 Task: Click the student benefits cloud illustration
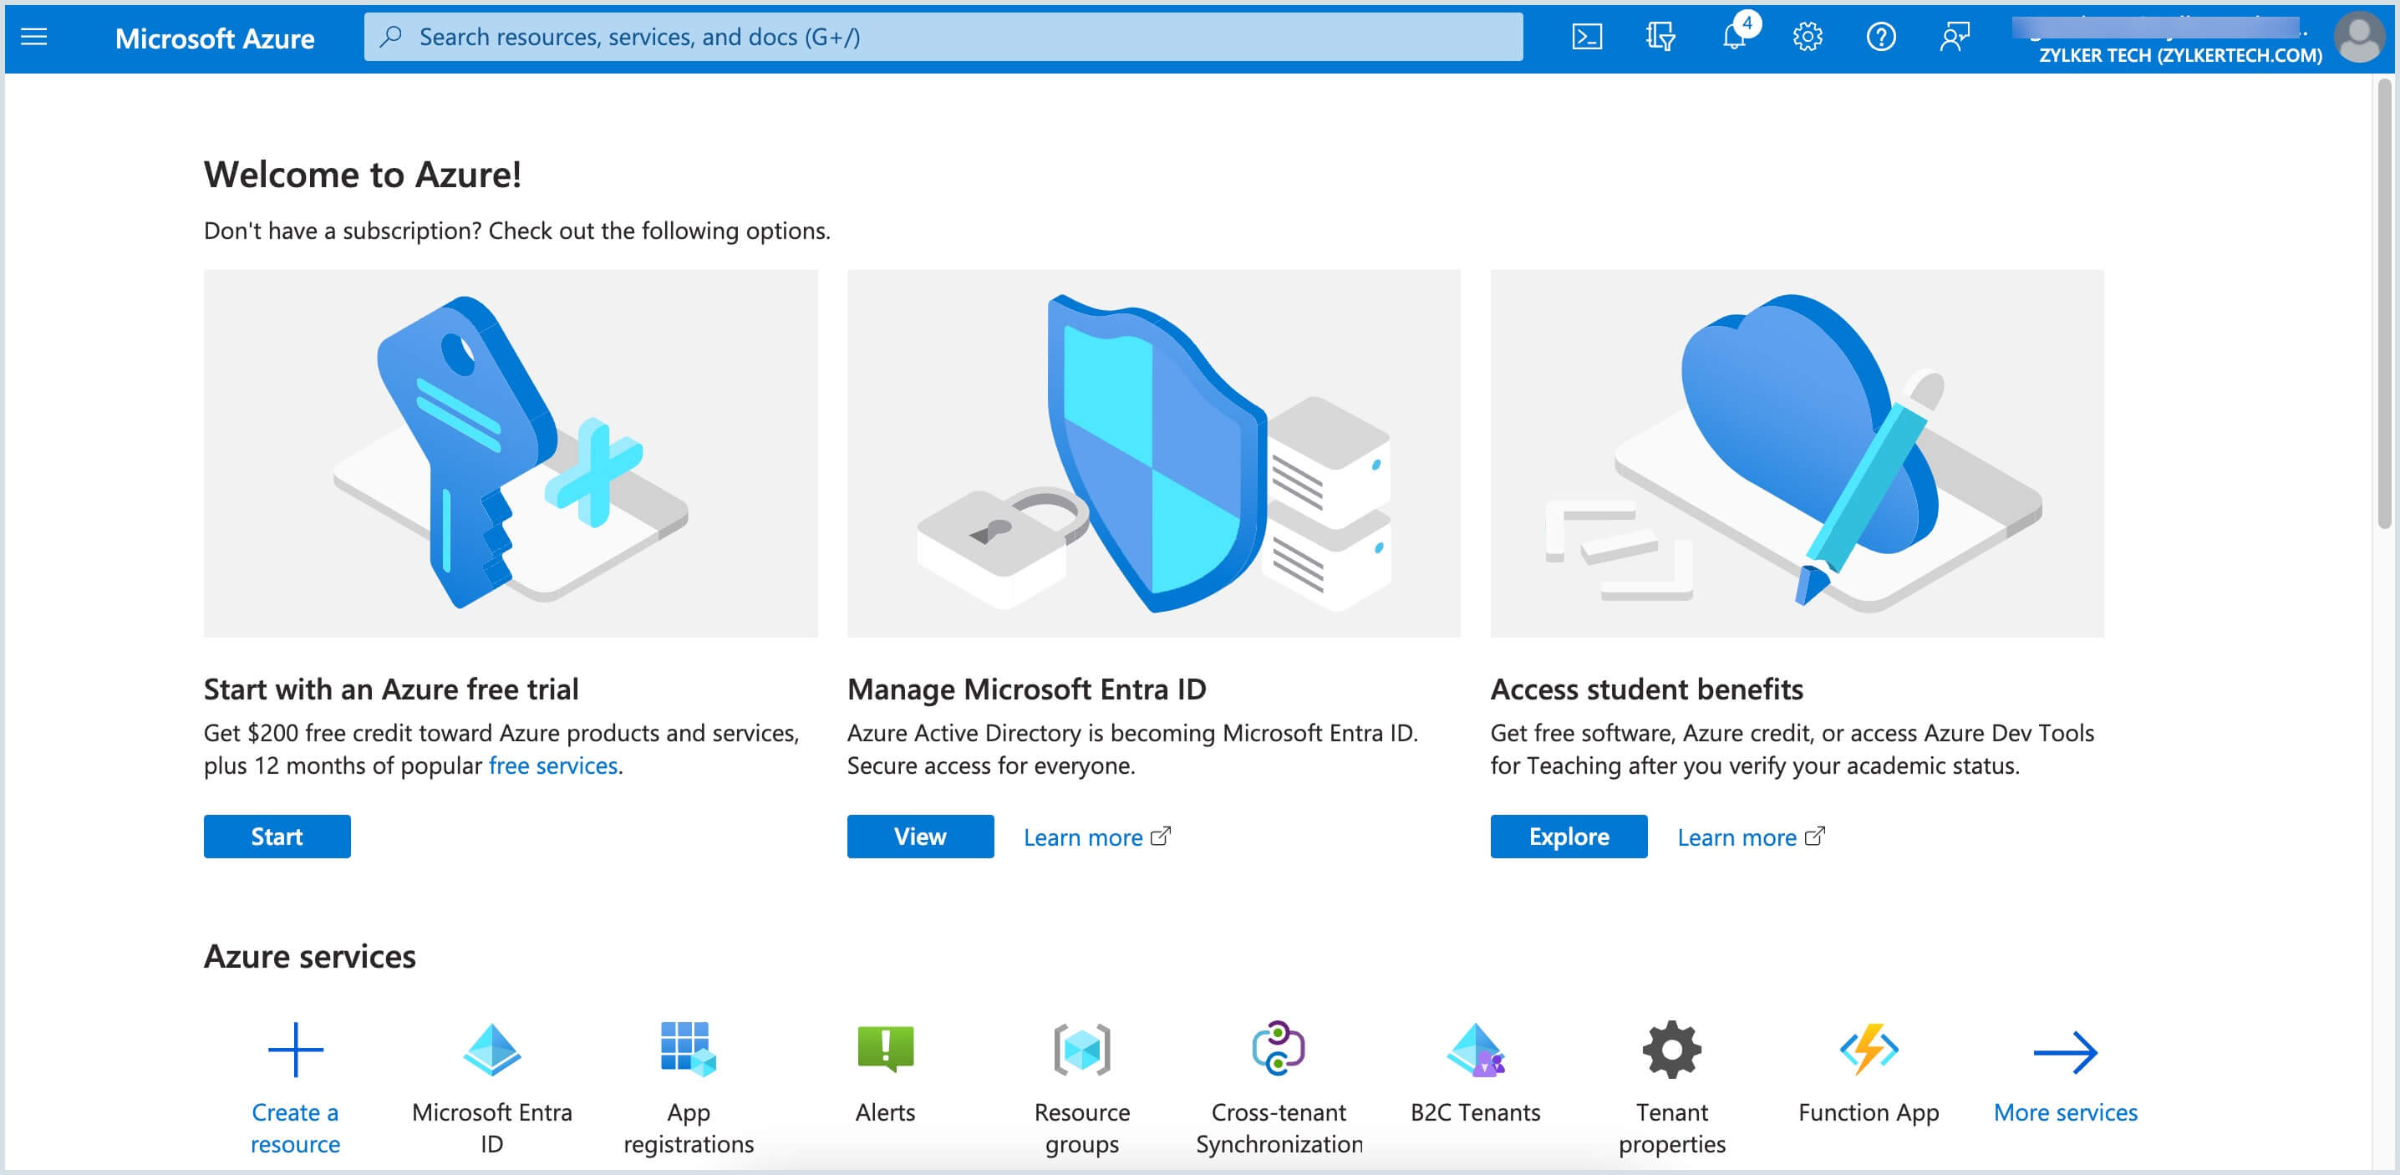(x=1797, y=454)
